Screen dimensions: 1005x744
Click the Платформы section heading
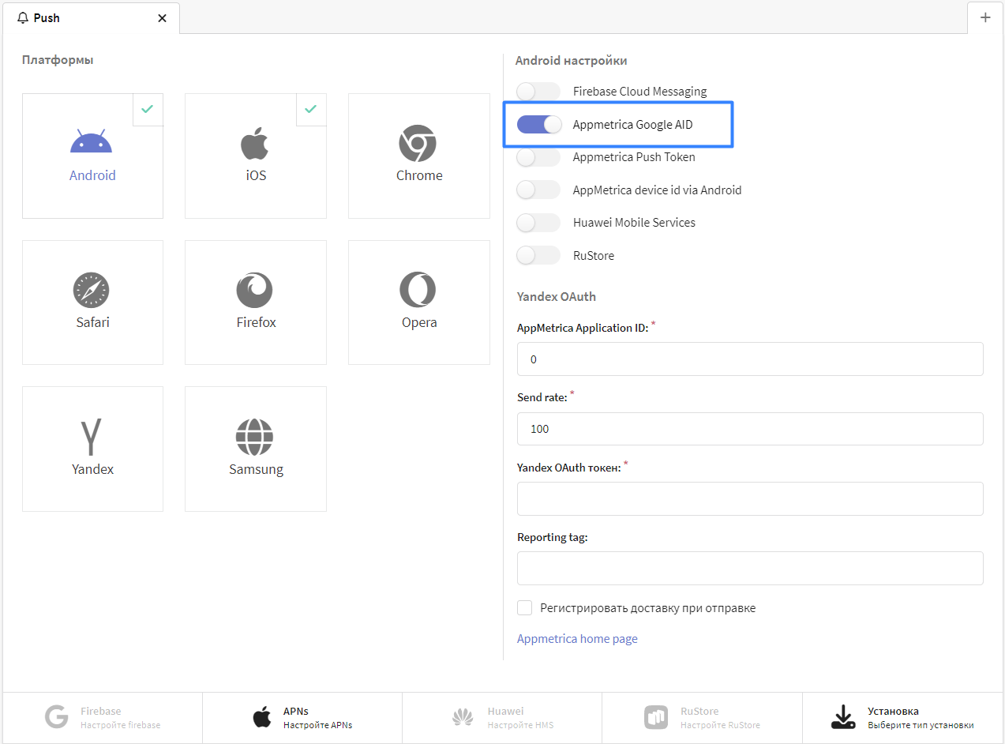click(x=58, y=60)
